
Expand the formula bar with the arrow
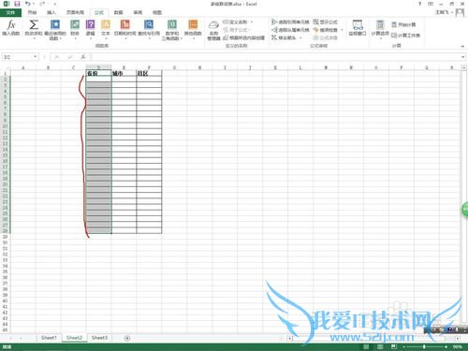click(x=463, y=57)
